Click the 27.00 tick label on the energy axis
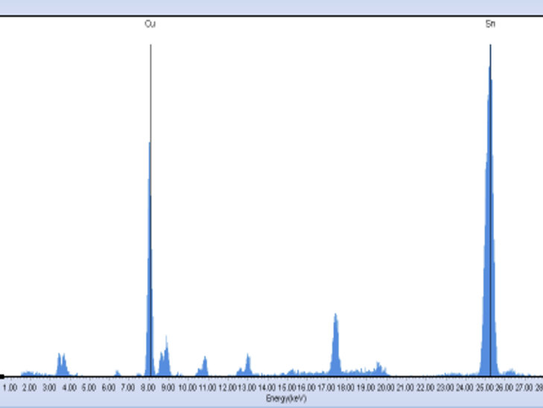 pyautogui.click(x=524, y=388)
